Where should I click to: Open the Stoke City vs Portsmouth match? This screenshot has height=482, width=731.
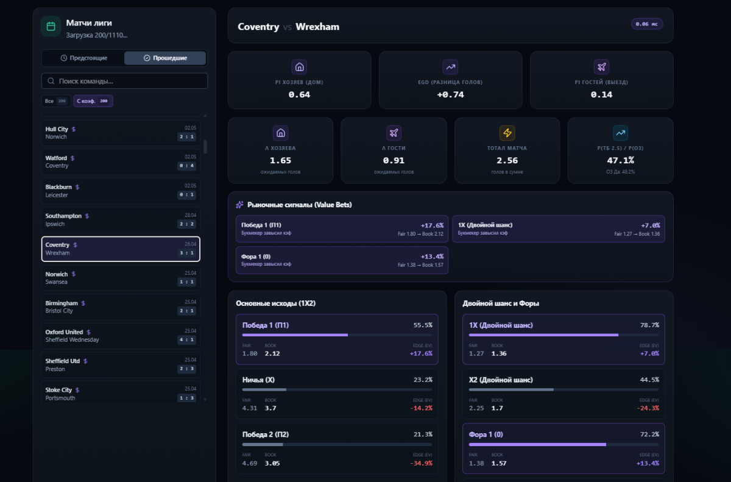(x=121, y=391)
